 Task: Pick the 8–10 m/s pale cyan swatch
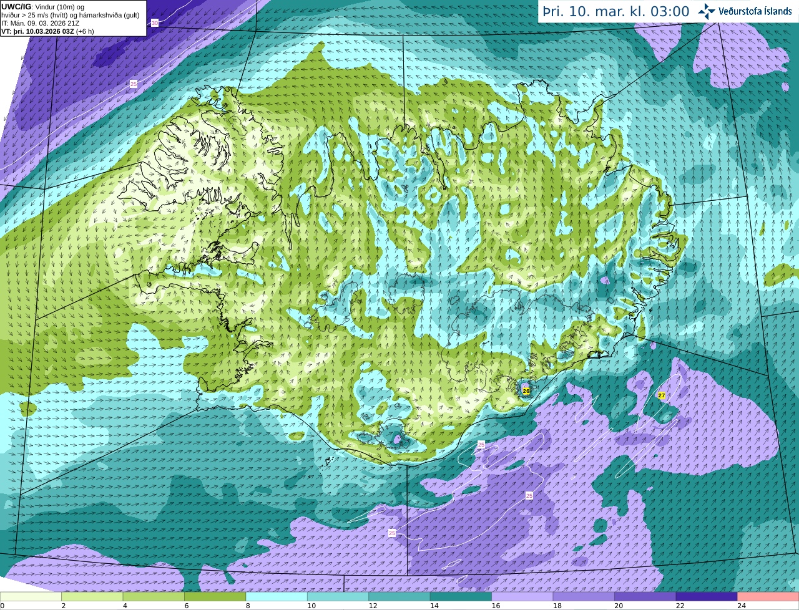tap(277, 597)
